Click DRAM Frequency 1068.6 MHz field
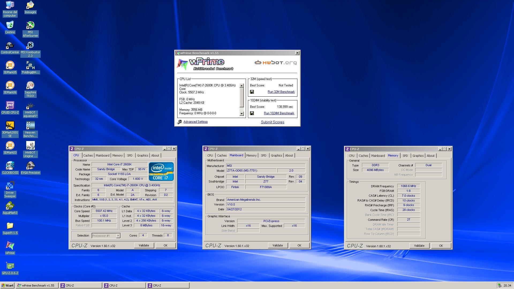The height and width of the screenshot is (289, 514). pyautogui.click(x=409, y=186)
